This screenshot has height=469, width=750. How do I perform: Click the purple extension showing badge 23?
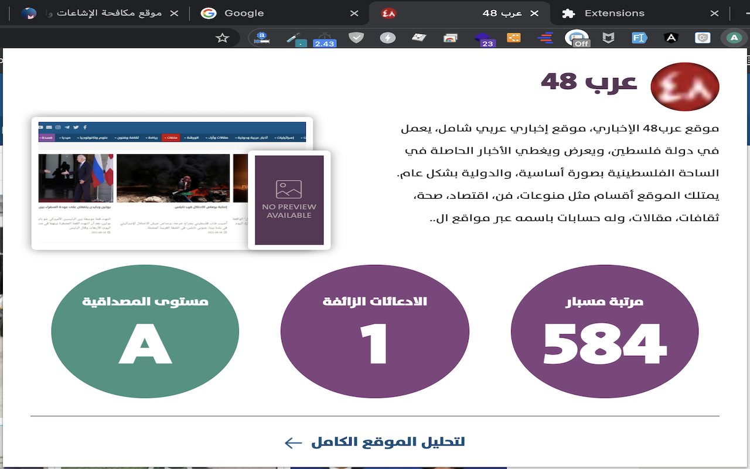[x=482, y=38]
